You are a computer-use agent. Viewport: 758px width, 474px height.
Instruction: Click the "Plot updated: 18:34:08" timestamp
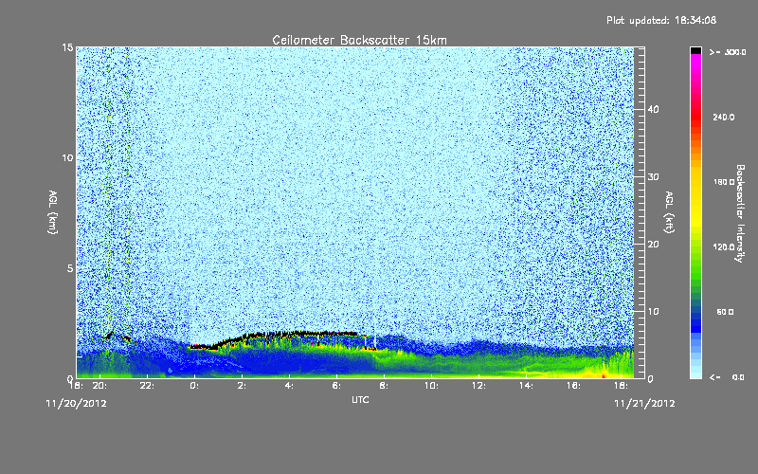pos(661,20)
